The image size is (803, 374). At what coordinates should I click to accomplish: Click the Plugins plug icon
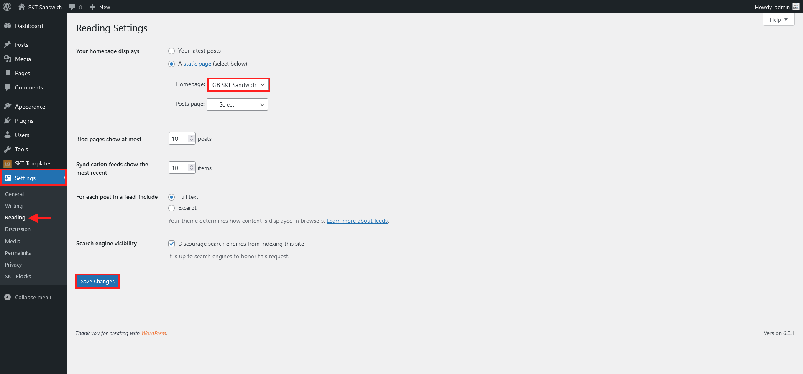8,120
